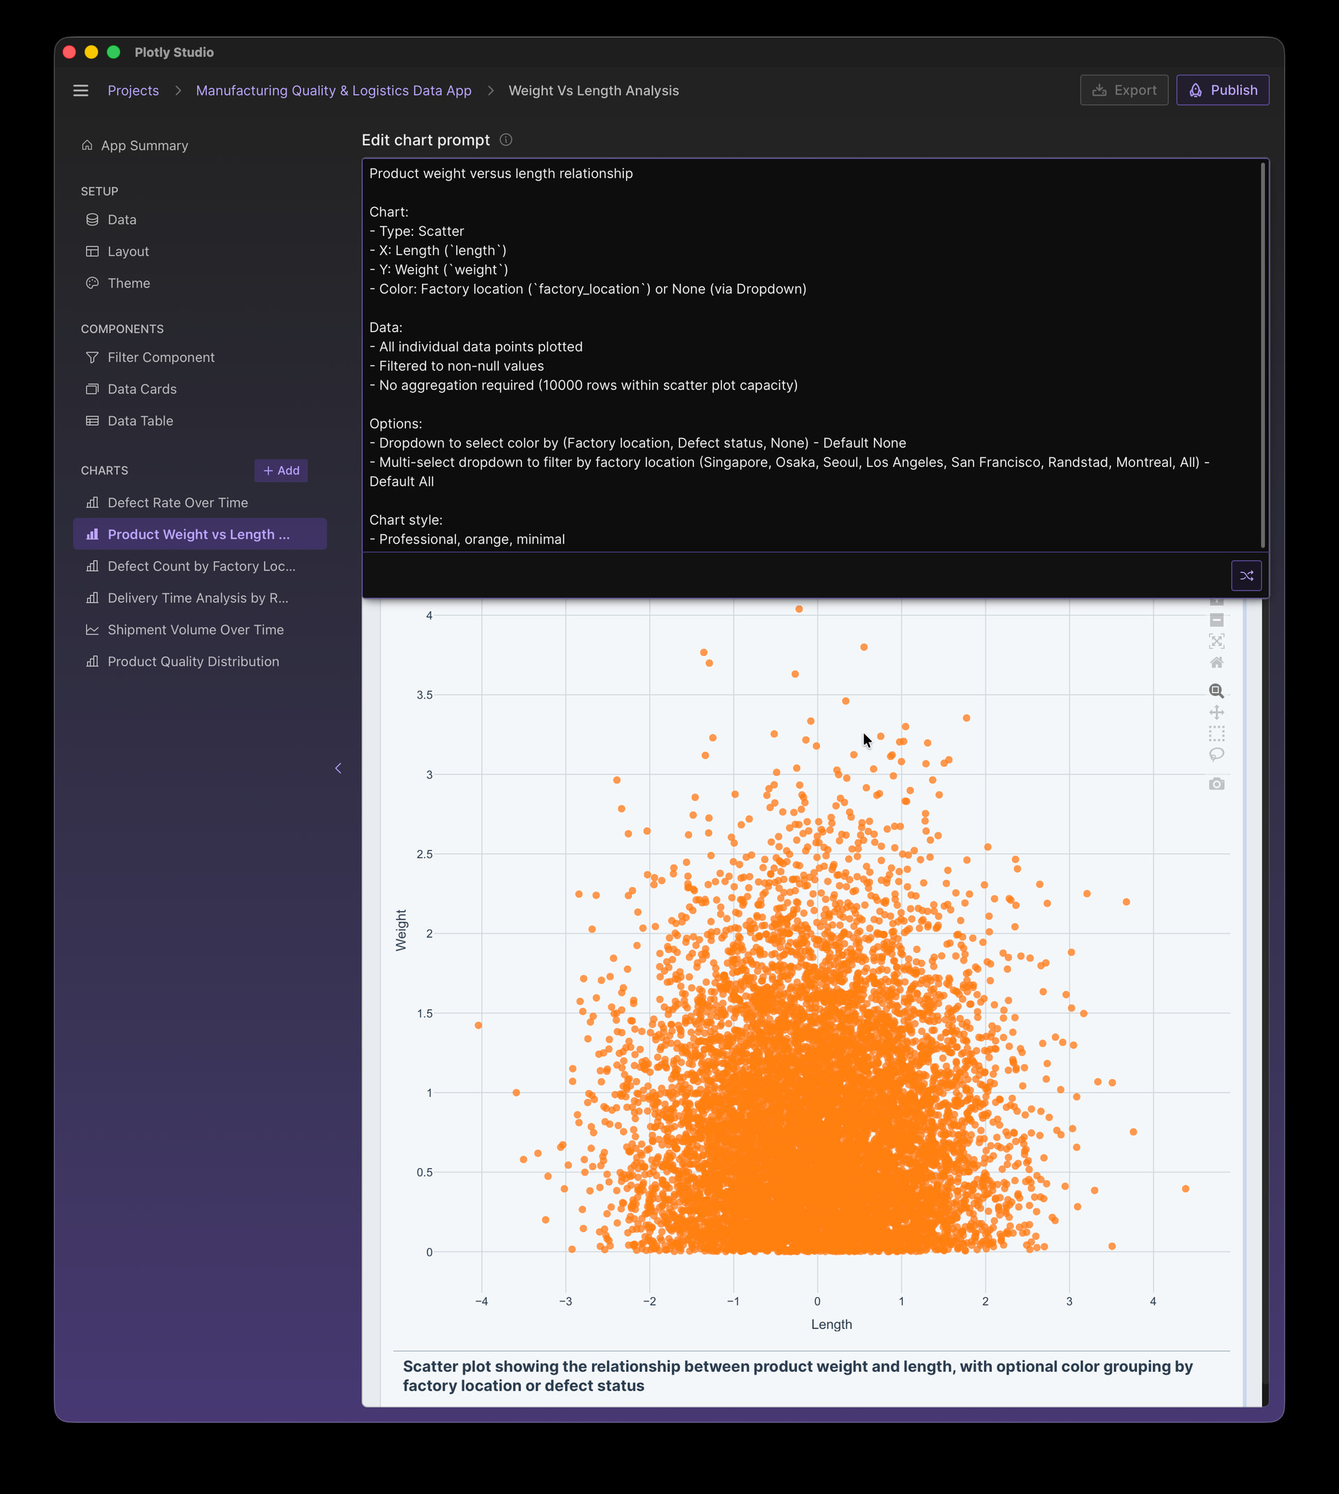Click the hamburger menu beside Projects
Screen dimensions: 1339x1494
[81, 90]
